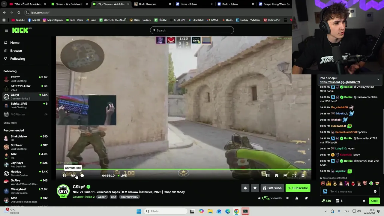Go to the Kick logo homepage
This screenshot has width=384, height=216.
pyautogui.click(x=22, y=30)
